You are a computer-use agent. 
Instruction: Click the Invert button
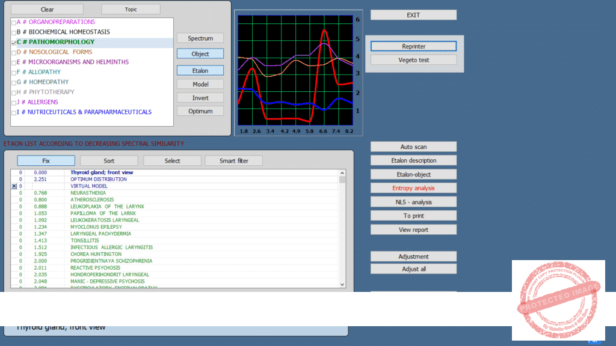[x=200, y=98]
